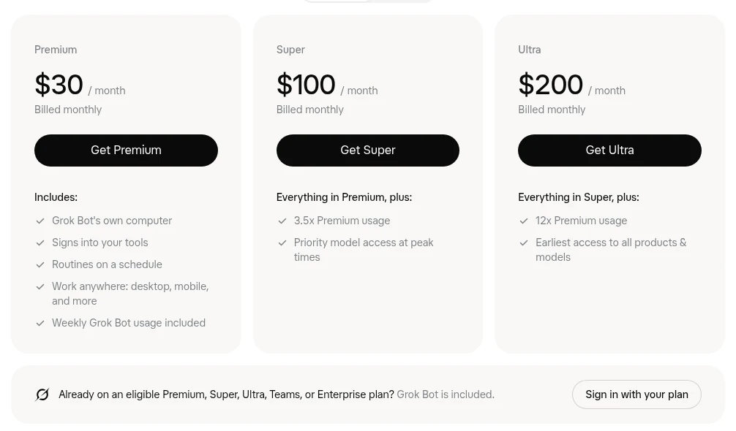This screenshot has width=736, height=431.
Task: Click the Get Premium button
Action: click(126, 150)
